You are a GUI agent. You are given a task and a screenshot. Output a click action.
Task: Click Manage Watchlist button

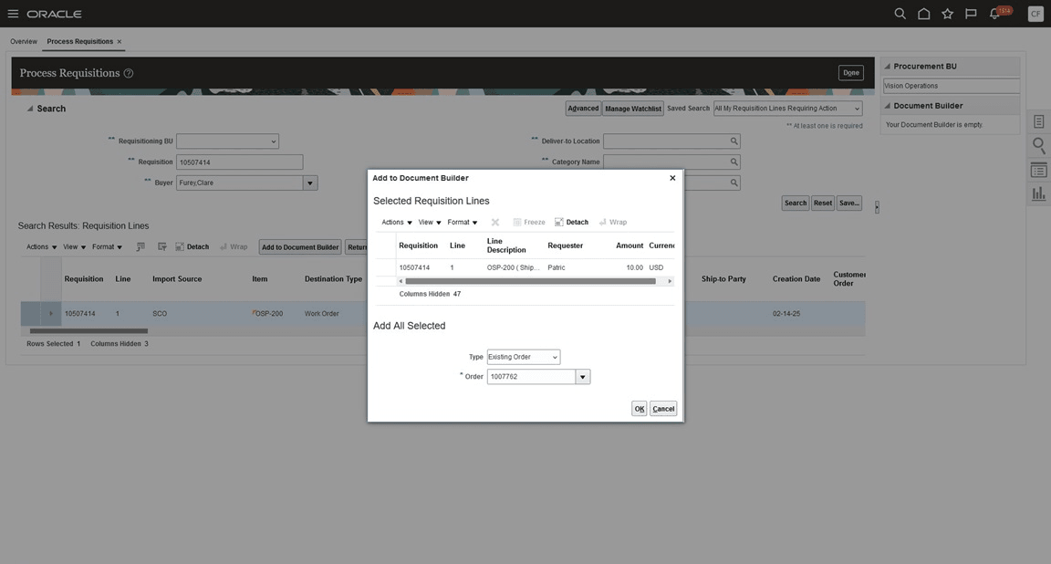633,109
